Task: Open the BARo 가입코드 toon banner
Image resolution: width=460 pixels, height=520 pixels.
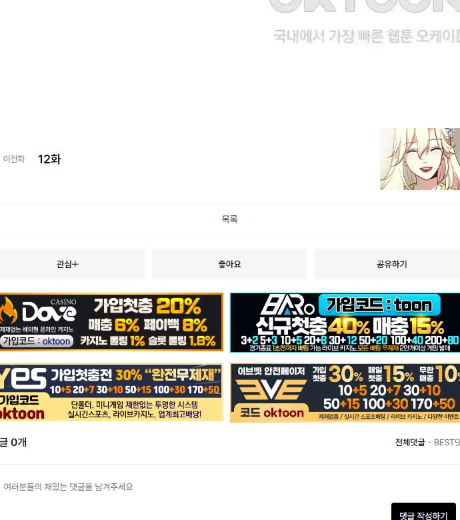Action: click(345, 323)
